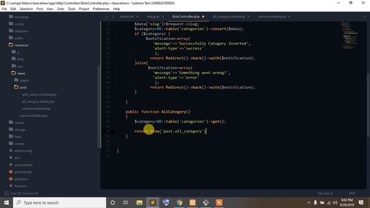370x208 pixels.
Task: Click the code minimap
Action: (350, 35)
